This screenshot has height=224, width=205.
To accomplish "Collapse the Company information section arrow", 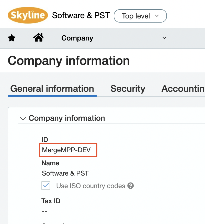I will click(23, 119).
